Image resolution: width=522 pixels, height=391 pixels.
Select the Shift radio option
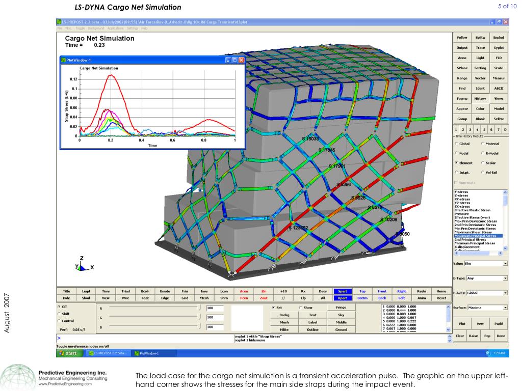pyautogui.click(x=59, y=314)
